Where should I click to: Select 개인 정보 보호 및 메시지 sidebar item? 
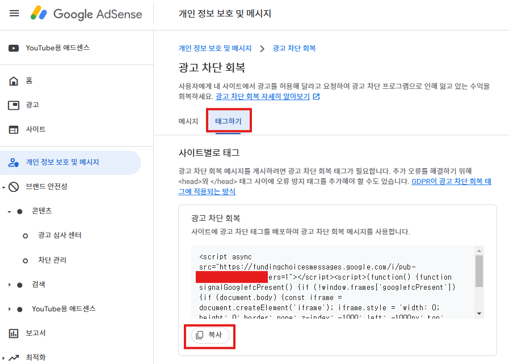[71, 162]
